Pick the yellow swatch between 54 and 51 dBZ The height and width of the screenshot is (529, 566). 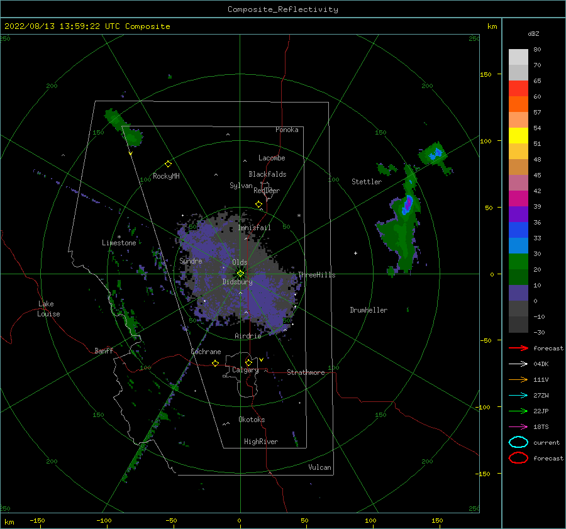pyautogui.click(x=518, y=136)
